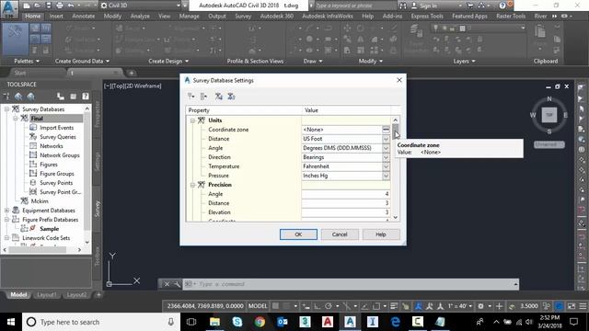This screenshot has width=589, height=331.
Task: Toggle MODEL space button in status bar
Action: click(x=258, y=306)
